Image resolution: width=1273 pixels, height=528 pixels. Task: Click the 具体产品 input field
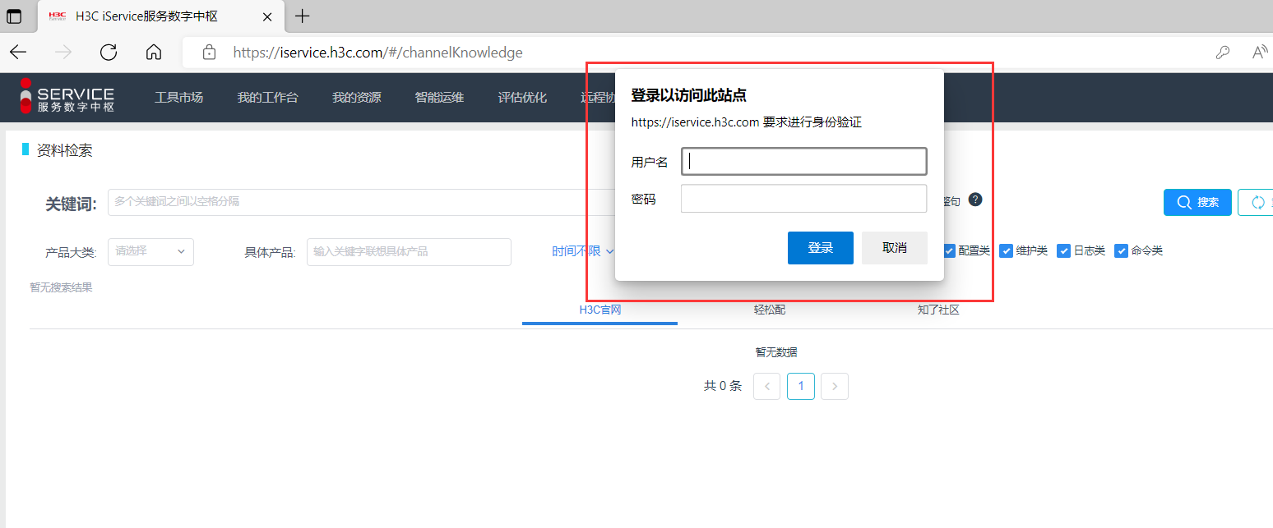pos(409,251)
